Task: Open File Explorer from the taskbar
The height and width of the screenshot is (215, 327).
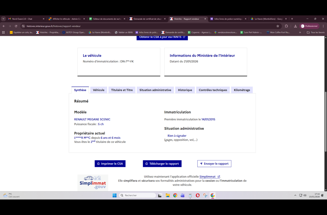Action: click(x=168, y=195)
